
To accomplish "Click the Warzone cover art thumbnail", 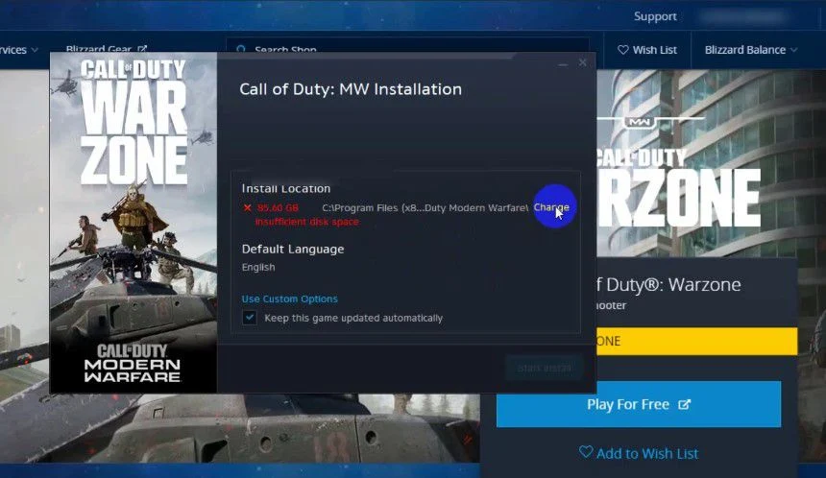I will 134,222.
